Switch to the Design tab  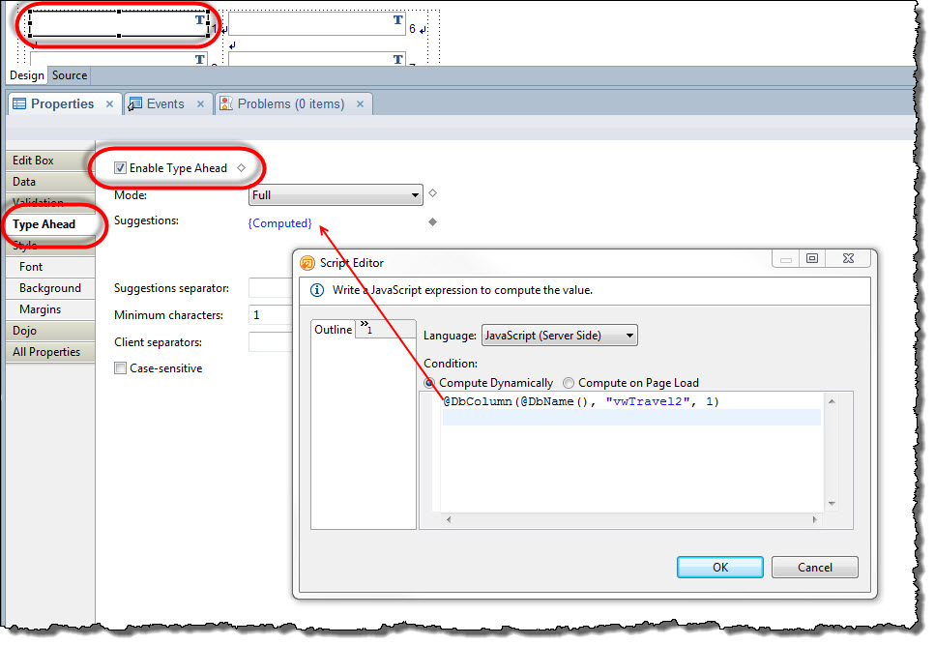(27, 75)
